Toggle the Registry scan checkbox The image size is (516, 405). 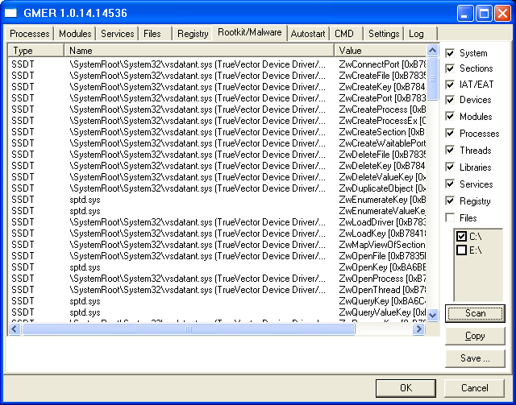click(x=450, y=200)
